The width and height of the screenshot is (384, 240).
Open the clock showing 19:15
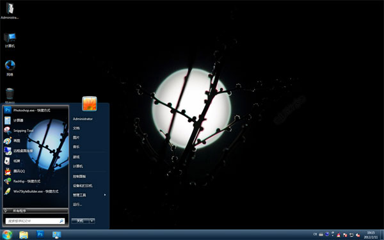(x=371, y=235)
